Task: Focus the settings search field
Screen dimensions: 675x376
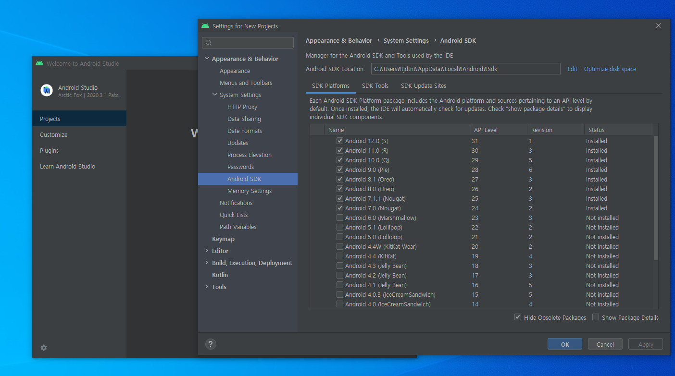Action: tap(248, 43)
